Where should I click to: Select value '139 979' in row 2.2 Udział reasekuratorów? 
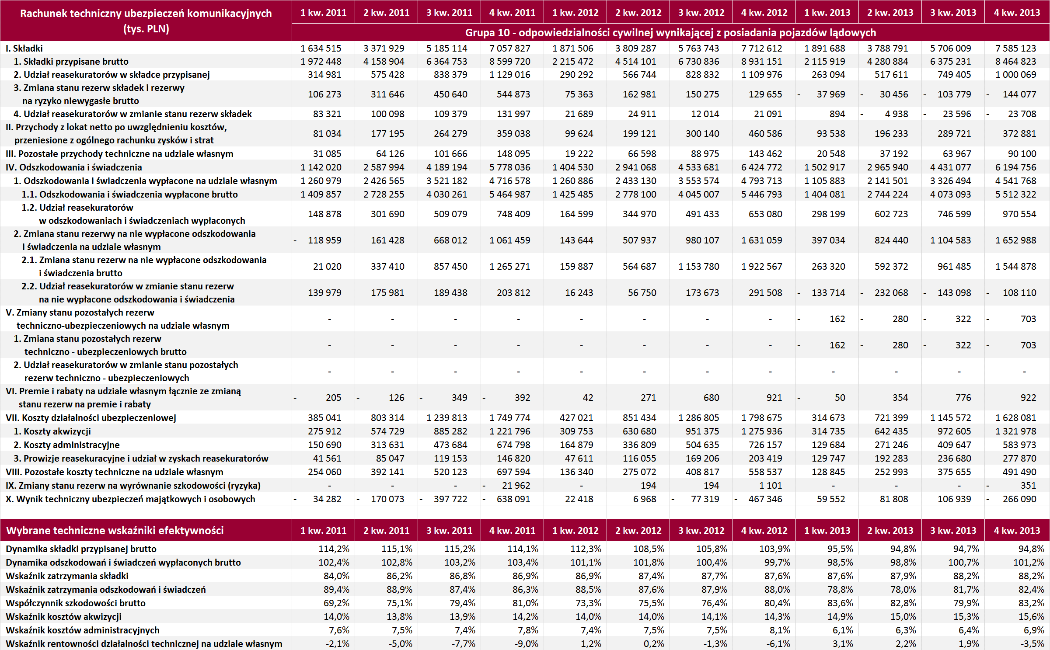(324, 293)
